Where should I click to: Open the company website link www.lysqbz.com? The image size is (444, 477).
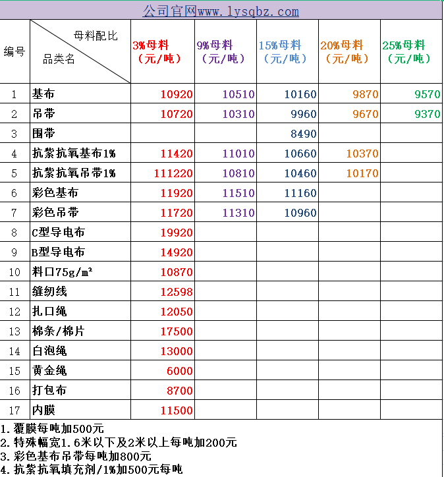[x=221, y=12]
